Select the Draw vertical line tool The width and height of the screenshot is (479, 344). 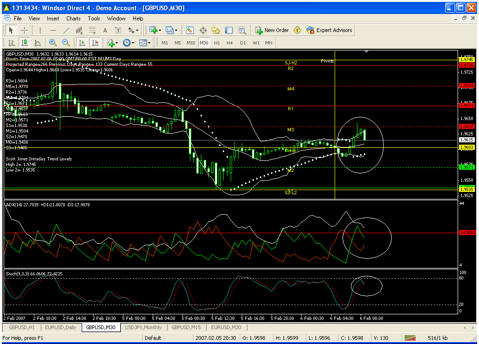click(x=40, y=30)
